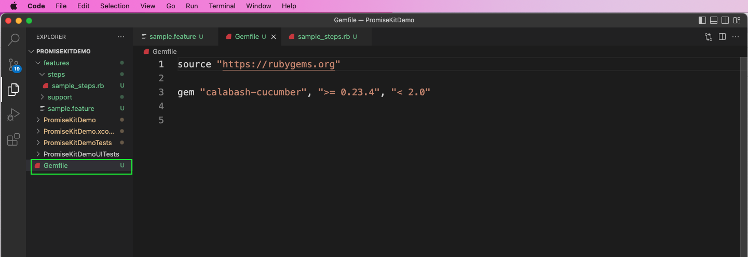Collapse the PROMISEKITDEMO root folder
Image resolution: width=748 pixels, height=257 pixels.
click(x=32, y=52)
